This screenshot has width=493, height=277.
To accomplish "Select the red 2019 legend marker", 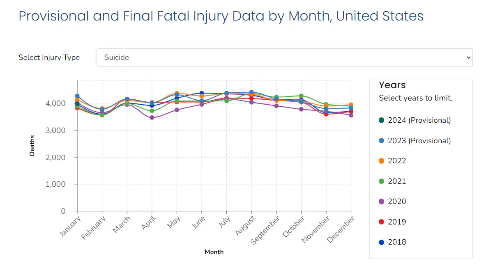I will 382,222.
